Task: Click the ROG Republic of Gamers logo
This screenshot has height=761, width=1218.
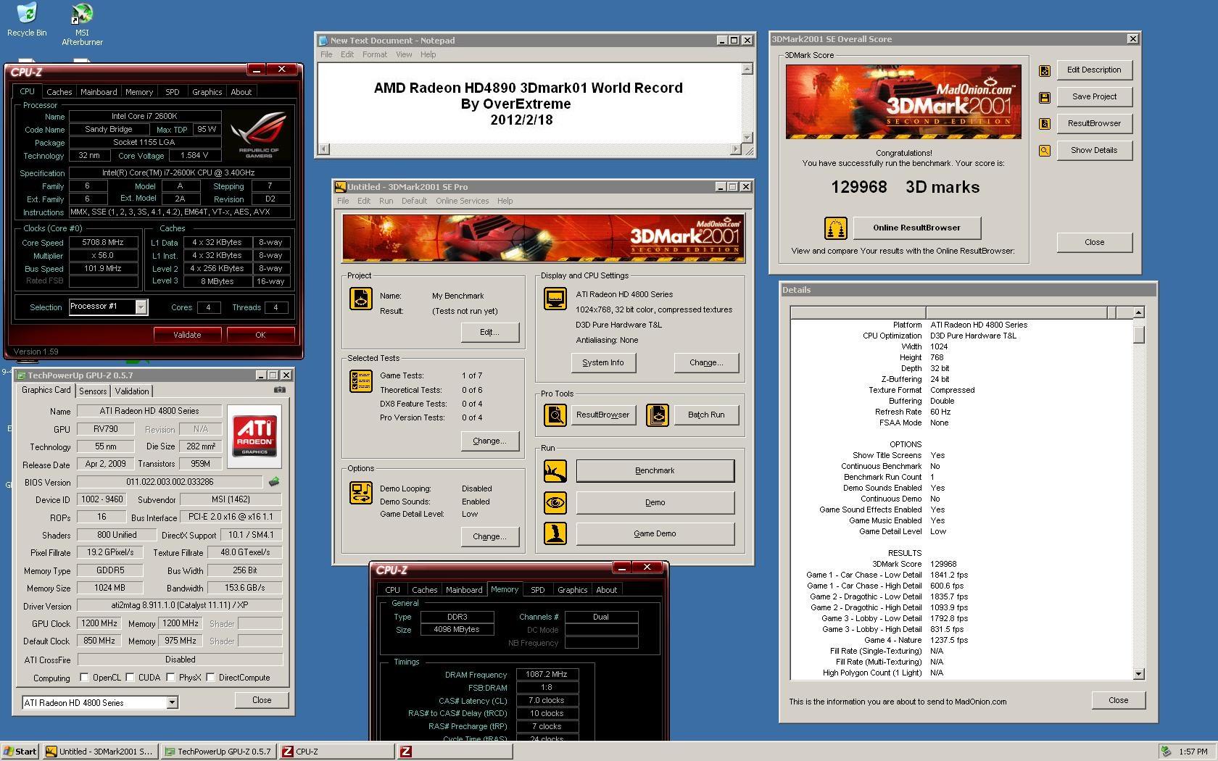Action: pos(259,135)
